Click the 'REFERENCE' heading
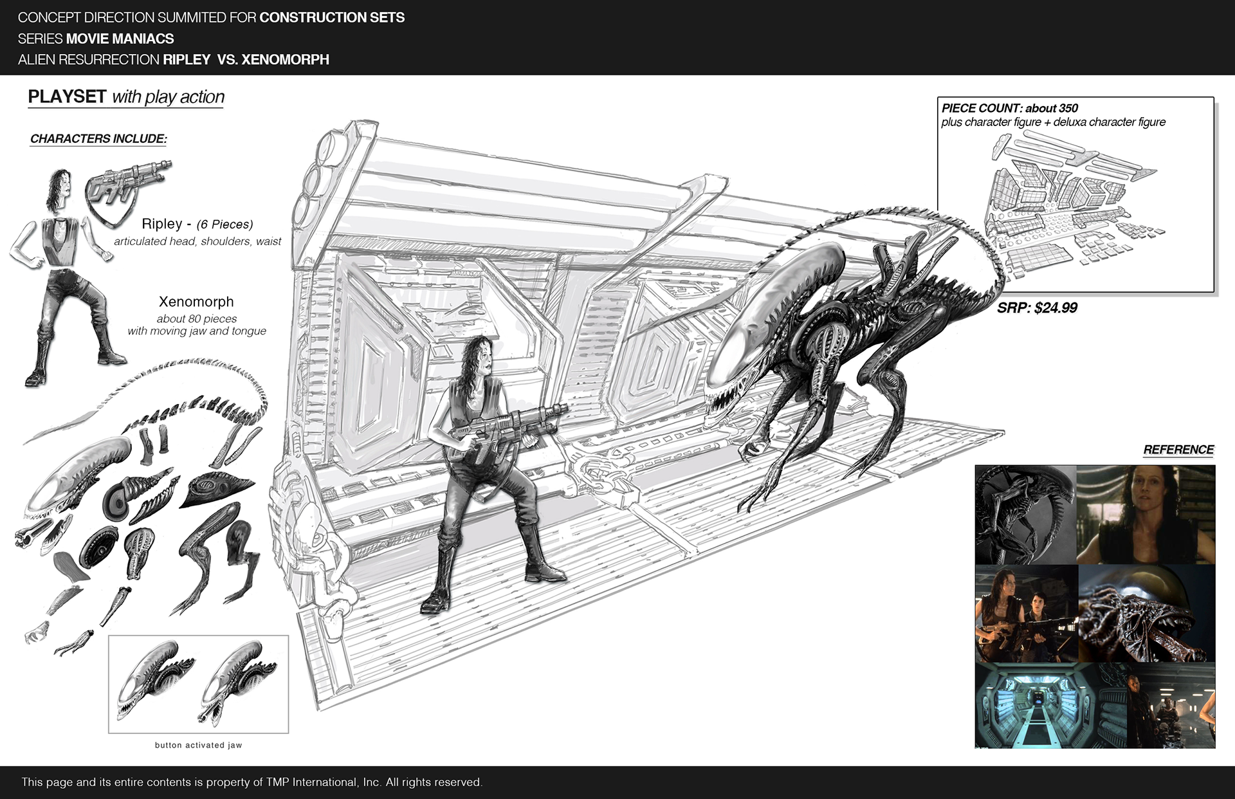Viewport: 1235px width, 799px height. 1178,450
